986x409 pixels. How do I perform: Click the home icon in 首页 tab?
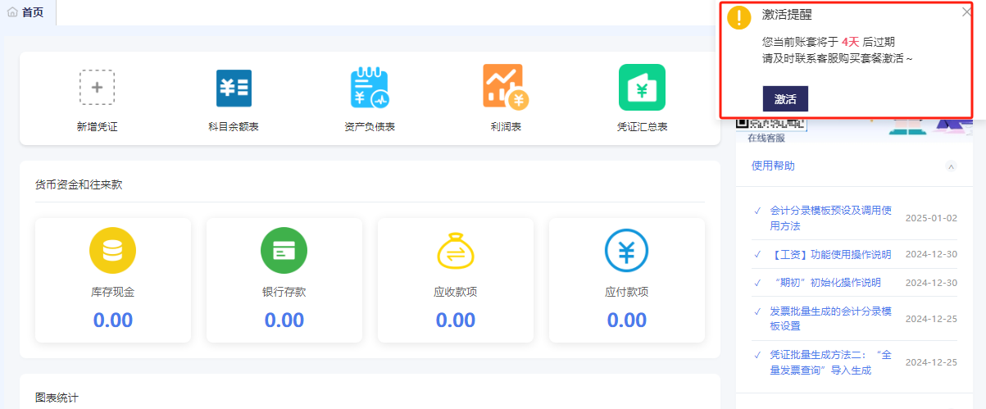pos(12,12)
